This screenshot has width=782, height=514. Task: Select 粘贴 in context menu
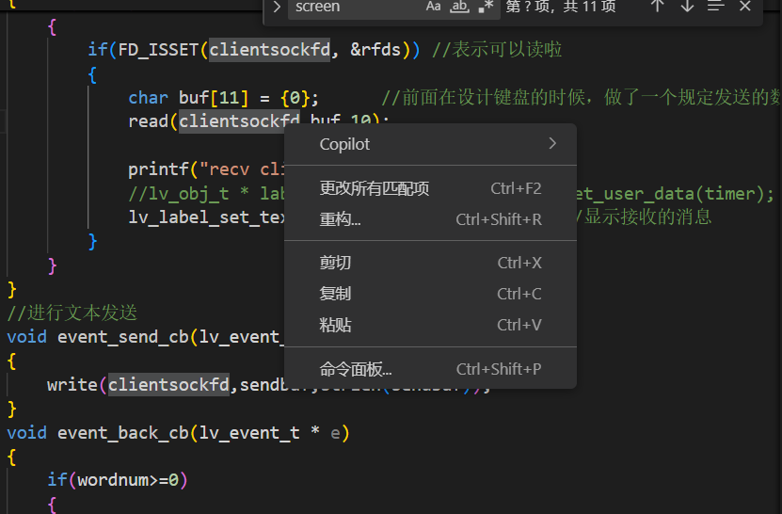(x=430, y=325)
